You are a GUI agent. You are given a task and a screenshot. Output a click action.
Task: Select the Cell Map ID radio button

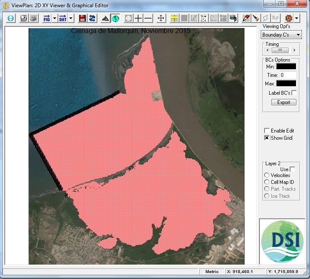pos(267,182)
